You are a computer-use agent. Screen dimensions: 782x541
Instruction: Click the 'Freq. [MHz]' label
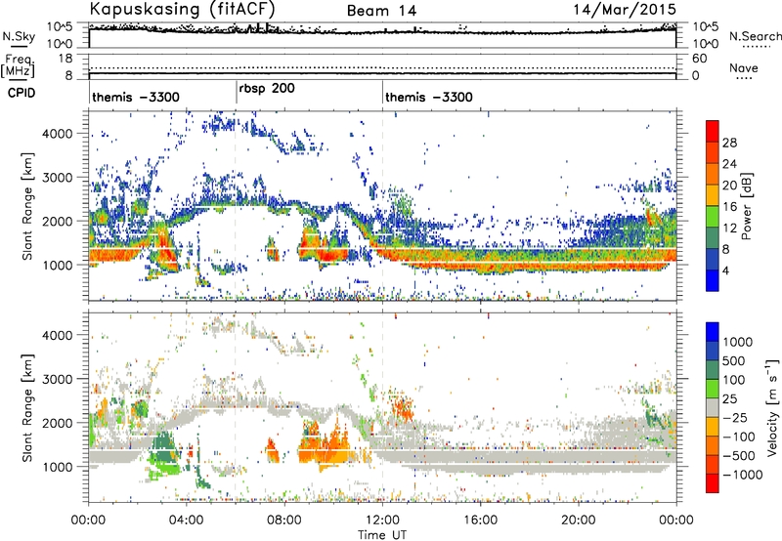point(18,66)
